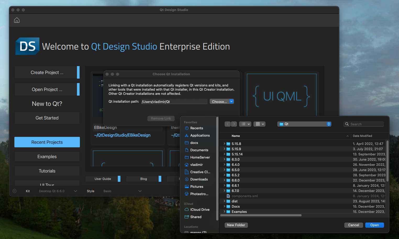Click the New Folder button
Viewport: 399px width, 239px height.
point(236,225)
